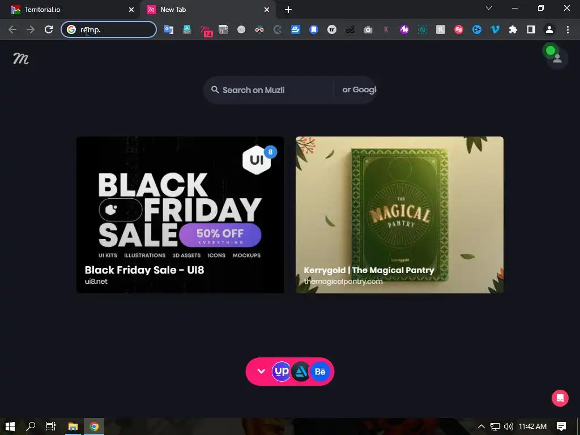Expand the pink sources bar chevron

[x=261, y=372]
